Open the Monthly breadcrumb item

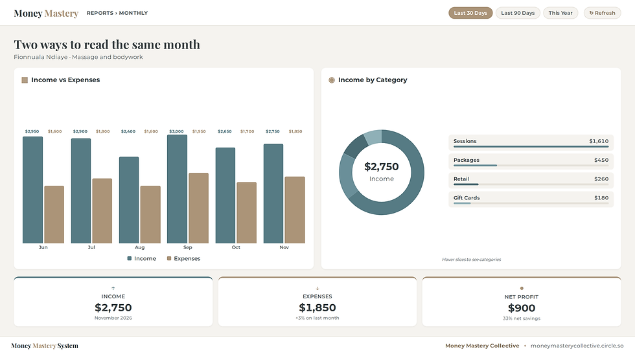coord(133,13)
